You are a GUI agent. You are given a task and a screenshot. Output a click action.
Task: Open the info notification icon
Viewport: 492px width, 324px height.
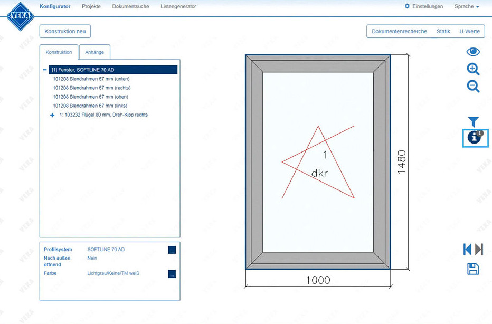[475, 138]
